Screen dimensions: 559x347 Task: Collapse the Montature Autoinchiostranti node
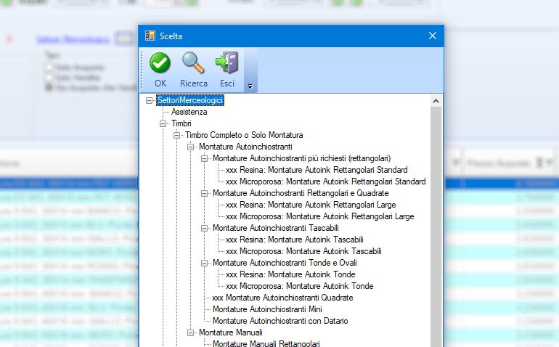[x=191, y=147]
